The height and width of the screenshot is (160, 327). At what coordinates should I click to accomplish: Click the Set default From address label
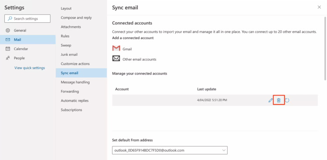point(133,140)
